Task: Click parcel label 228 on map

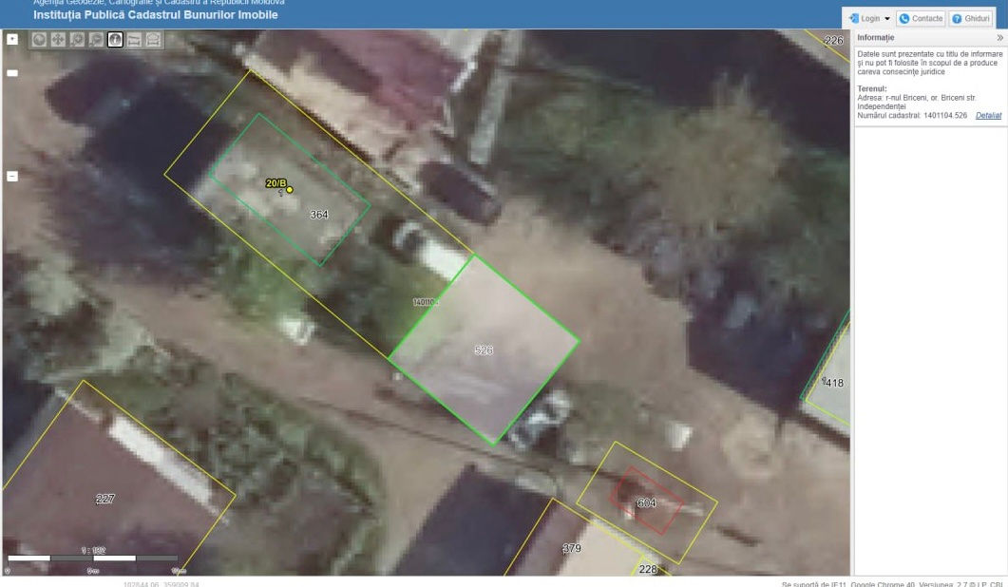Action: (648, 569)
